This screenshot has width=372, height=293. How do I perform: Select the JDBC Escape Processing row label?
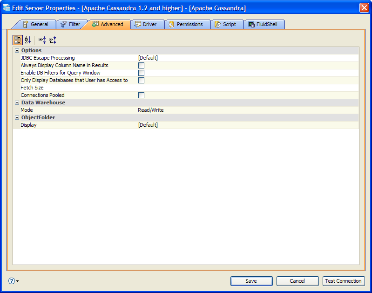pyautogui.click(x=47, y=58)
